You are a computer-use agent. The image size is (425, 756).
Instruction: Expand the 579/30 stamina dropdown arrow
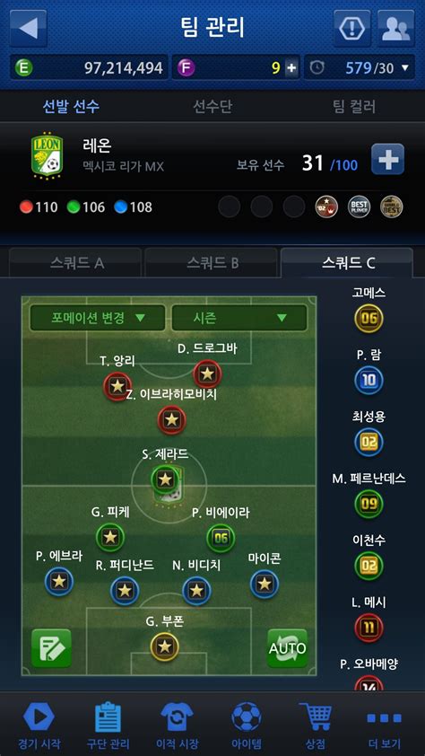point(404,68)
